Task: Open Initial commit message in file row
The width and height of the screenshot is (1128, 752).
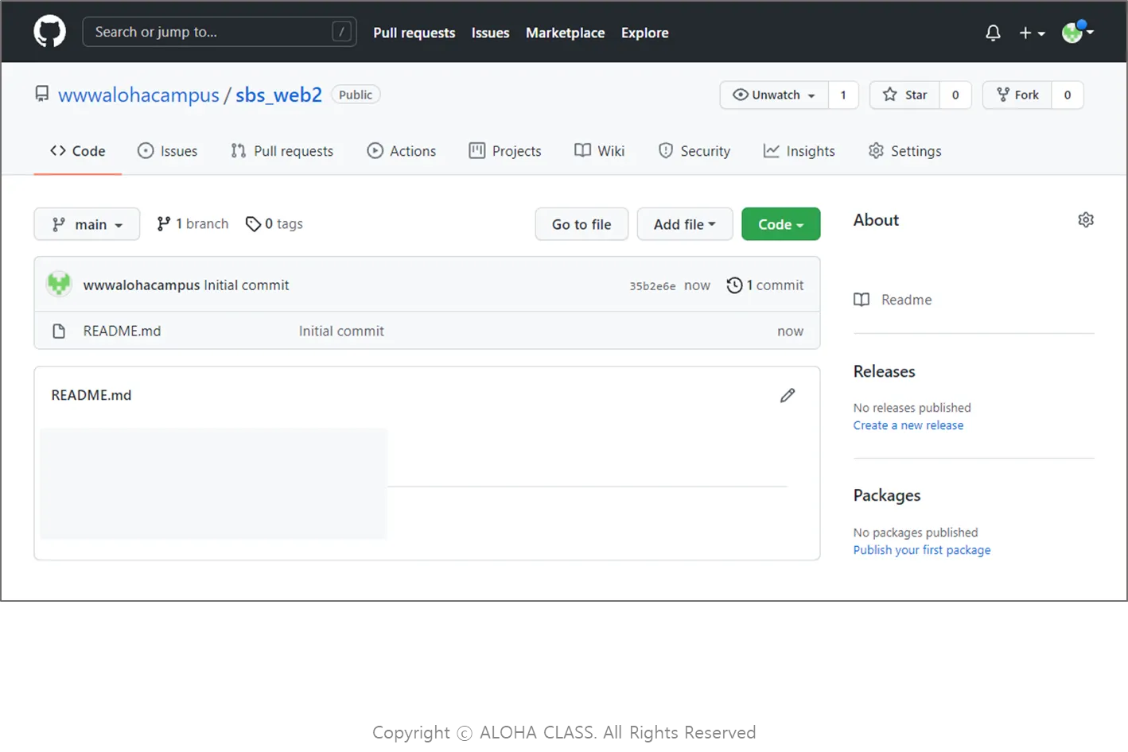Action: point(341,331)
